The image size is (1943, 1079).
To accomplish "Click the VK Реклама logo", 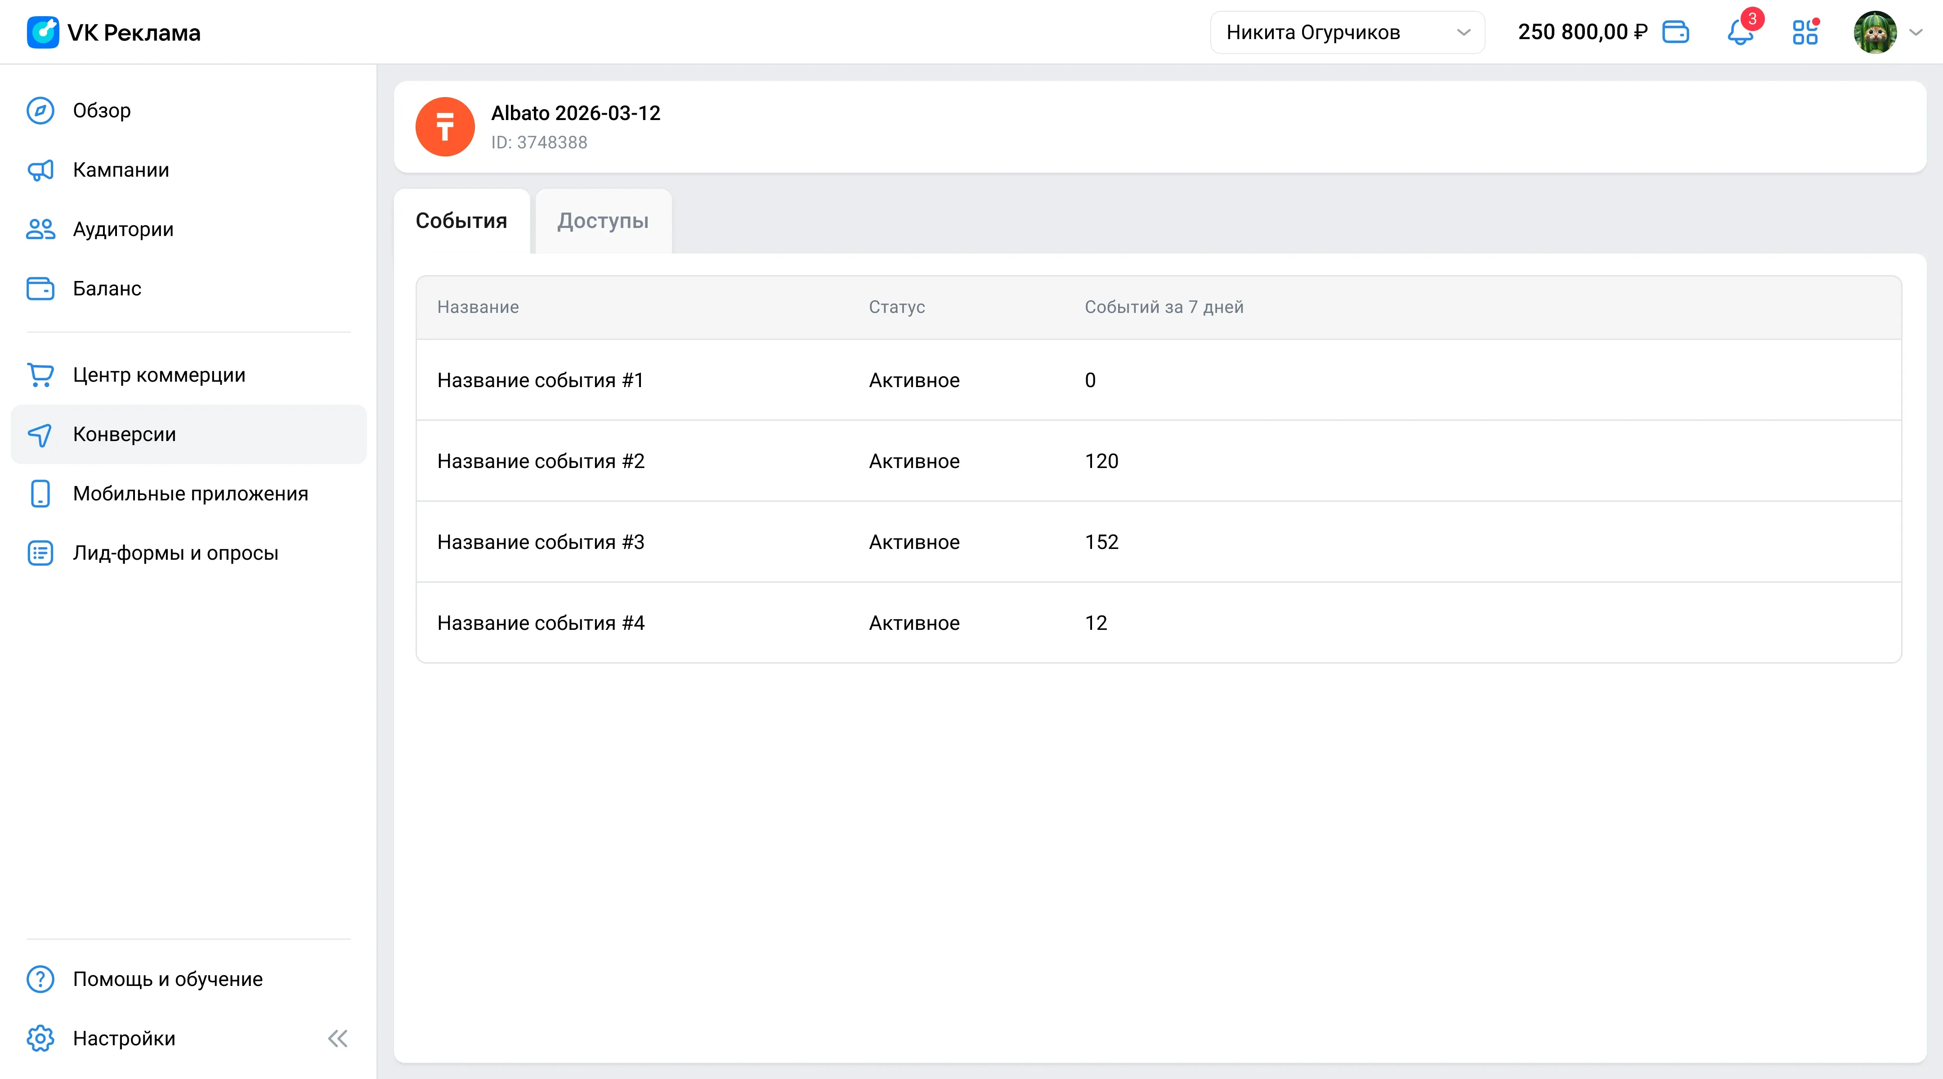I will coord(114,32).
